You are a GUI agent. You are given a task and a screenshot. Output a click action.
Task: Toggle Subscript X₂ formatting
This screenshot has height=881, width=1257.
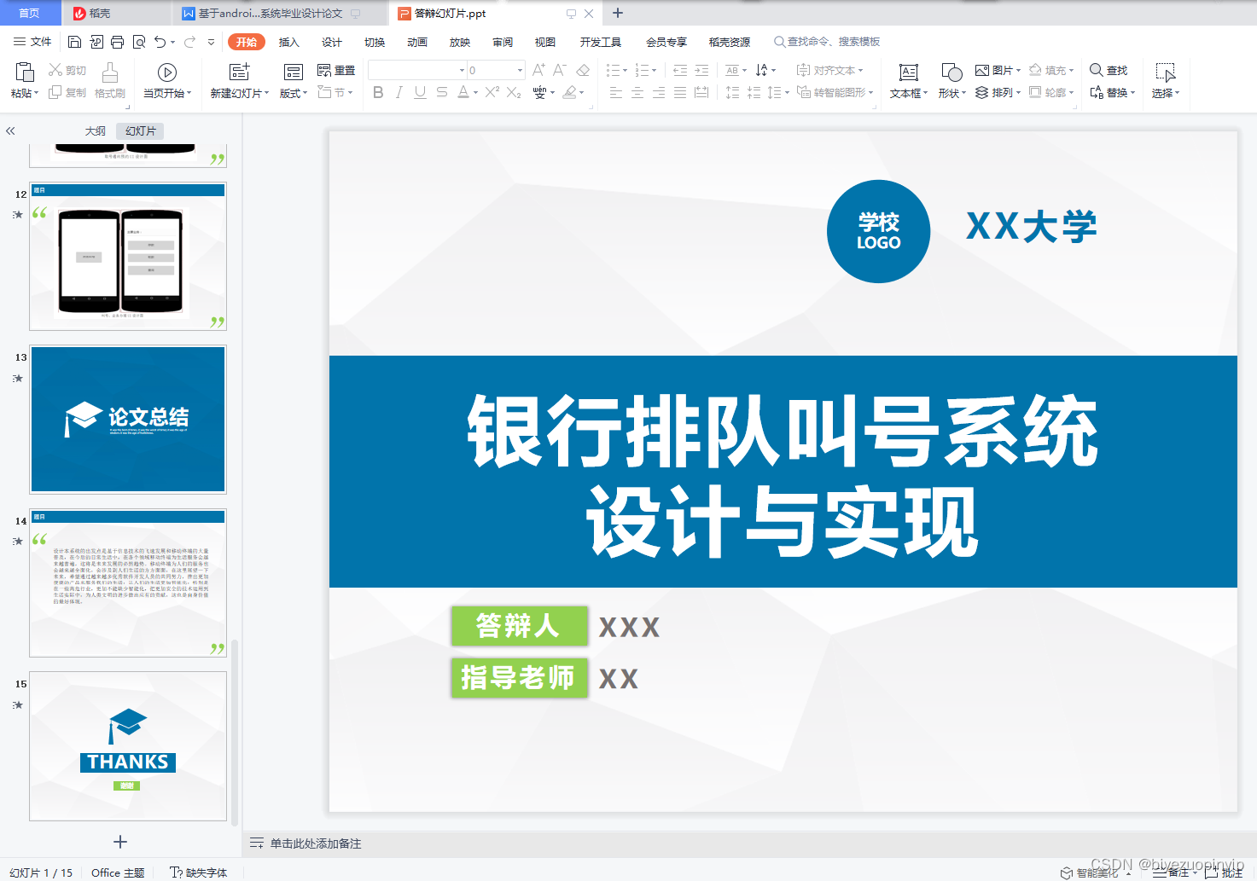[x=514, y=92]
